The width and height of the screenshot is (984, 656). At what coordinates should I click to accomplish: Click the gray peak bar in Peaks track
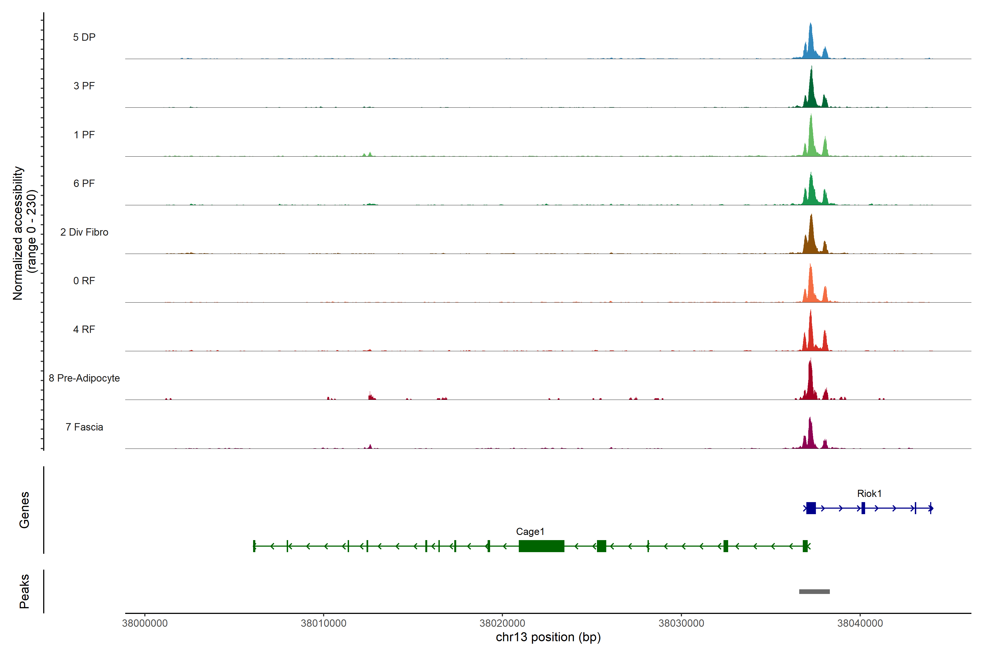[814, 591]
